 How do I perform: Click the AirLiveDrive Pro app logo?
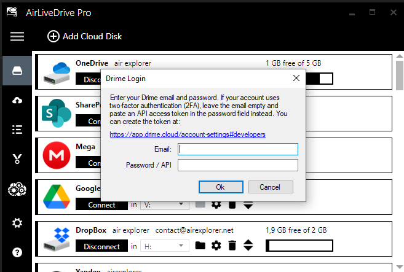pyautogui.click(x=12, y=12)
